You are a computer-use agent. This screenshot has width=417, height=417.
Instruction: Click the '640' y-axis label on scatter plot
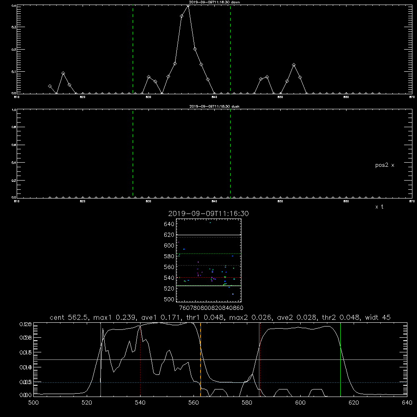pyautogui.click(x=169, y=224)
